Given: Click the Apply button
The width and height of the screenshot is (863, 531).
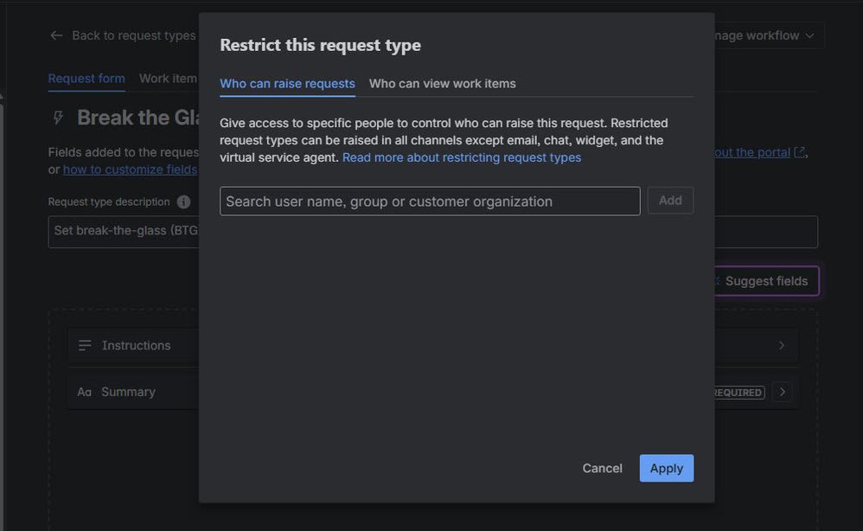Looking at the screenshot, I should pyautogui.click(x=666, y=468).
